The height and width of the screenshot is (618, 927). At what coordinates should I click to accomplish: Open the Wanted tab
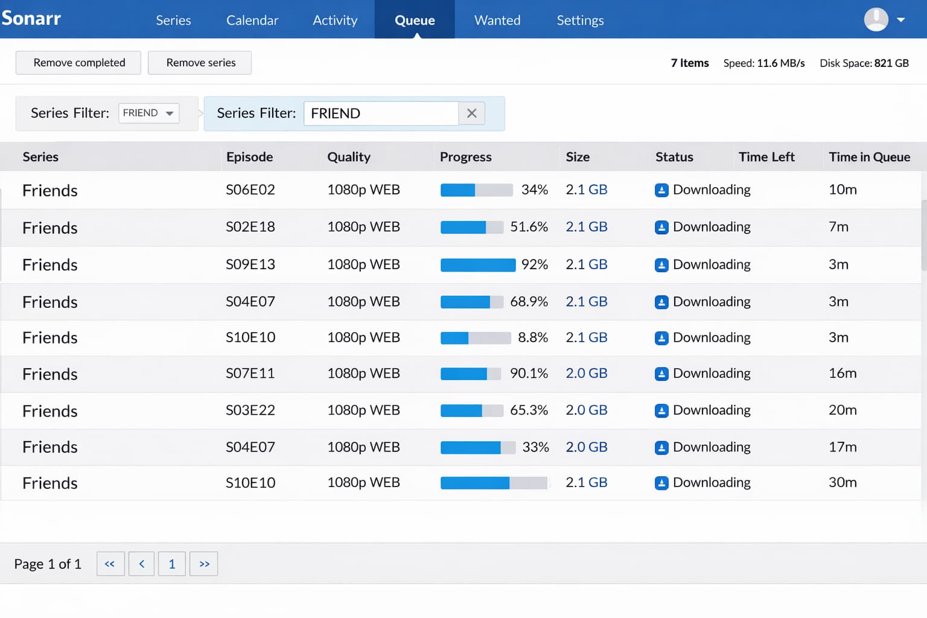[497, 21]
